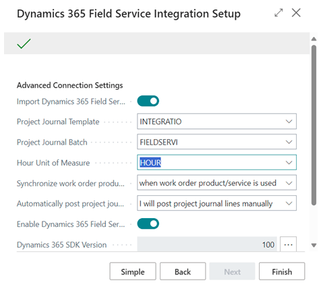Open Hour Unit of Measure dropdown arrow
Screen dimensions: 325x287
coord(289,163)
